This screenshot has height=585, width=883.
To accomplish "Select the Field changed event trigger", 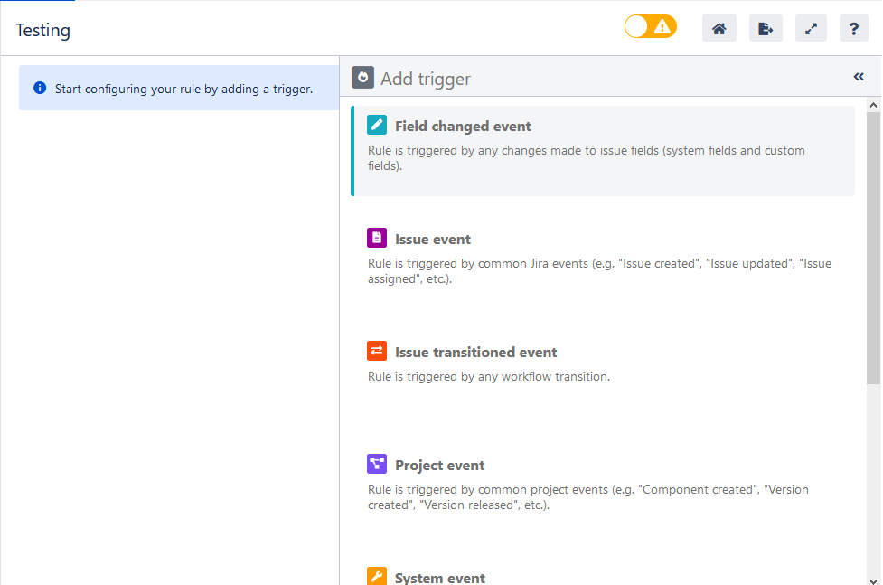I will (x=463, y=127).
